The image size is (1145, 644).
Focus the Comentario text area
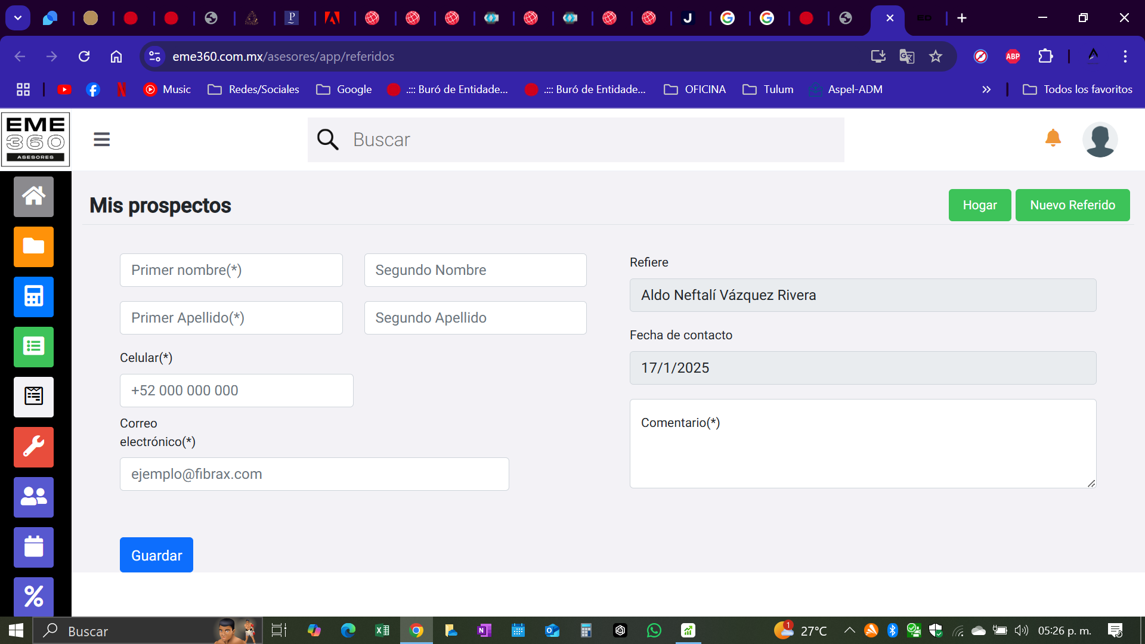click(x=862, y=444)
